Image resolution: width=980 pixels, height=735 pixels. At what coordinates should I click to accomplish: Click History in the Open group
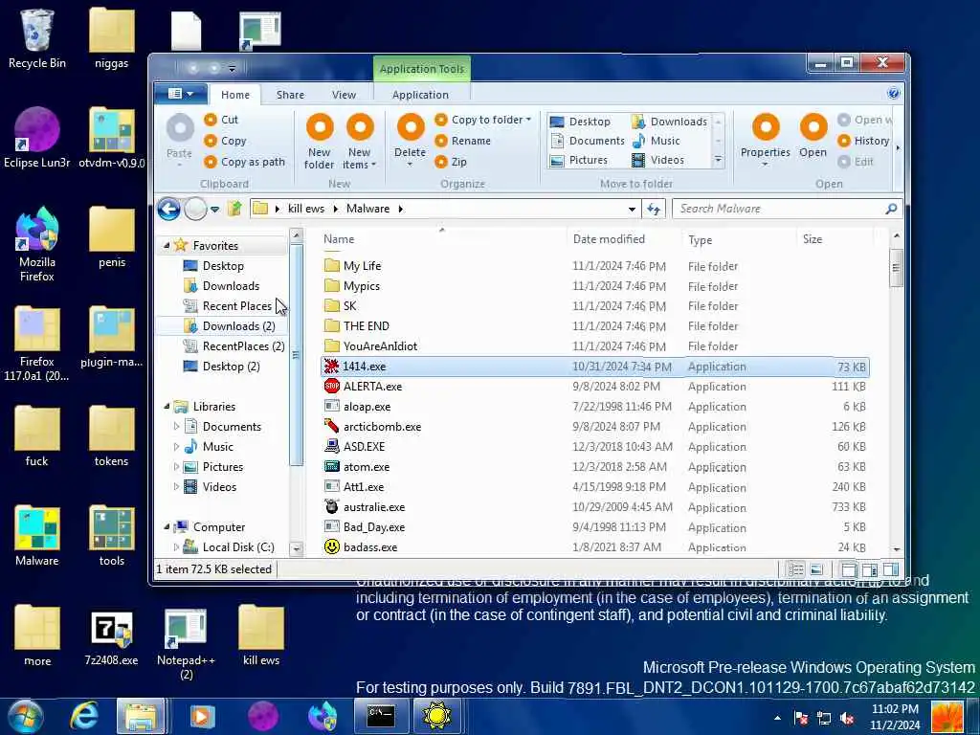pos(864,141)
